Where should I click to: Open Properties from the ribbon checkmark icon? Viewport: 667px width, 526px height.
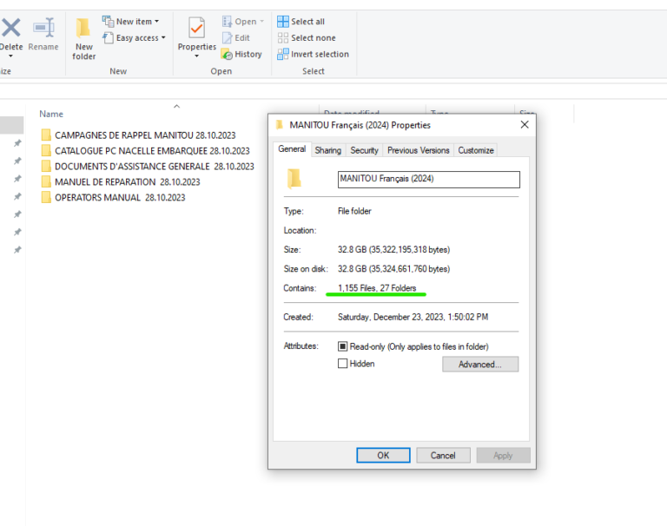(x=196, y=28)
